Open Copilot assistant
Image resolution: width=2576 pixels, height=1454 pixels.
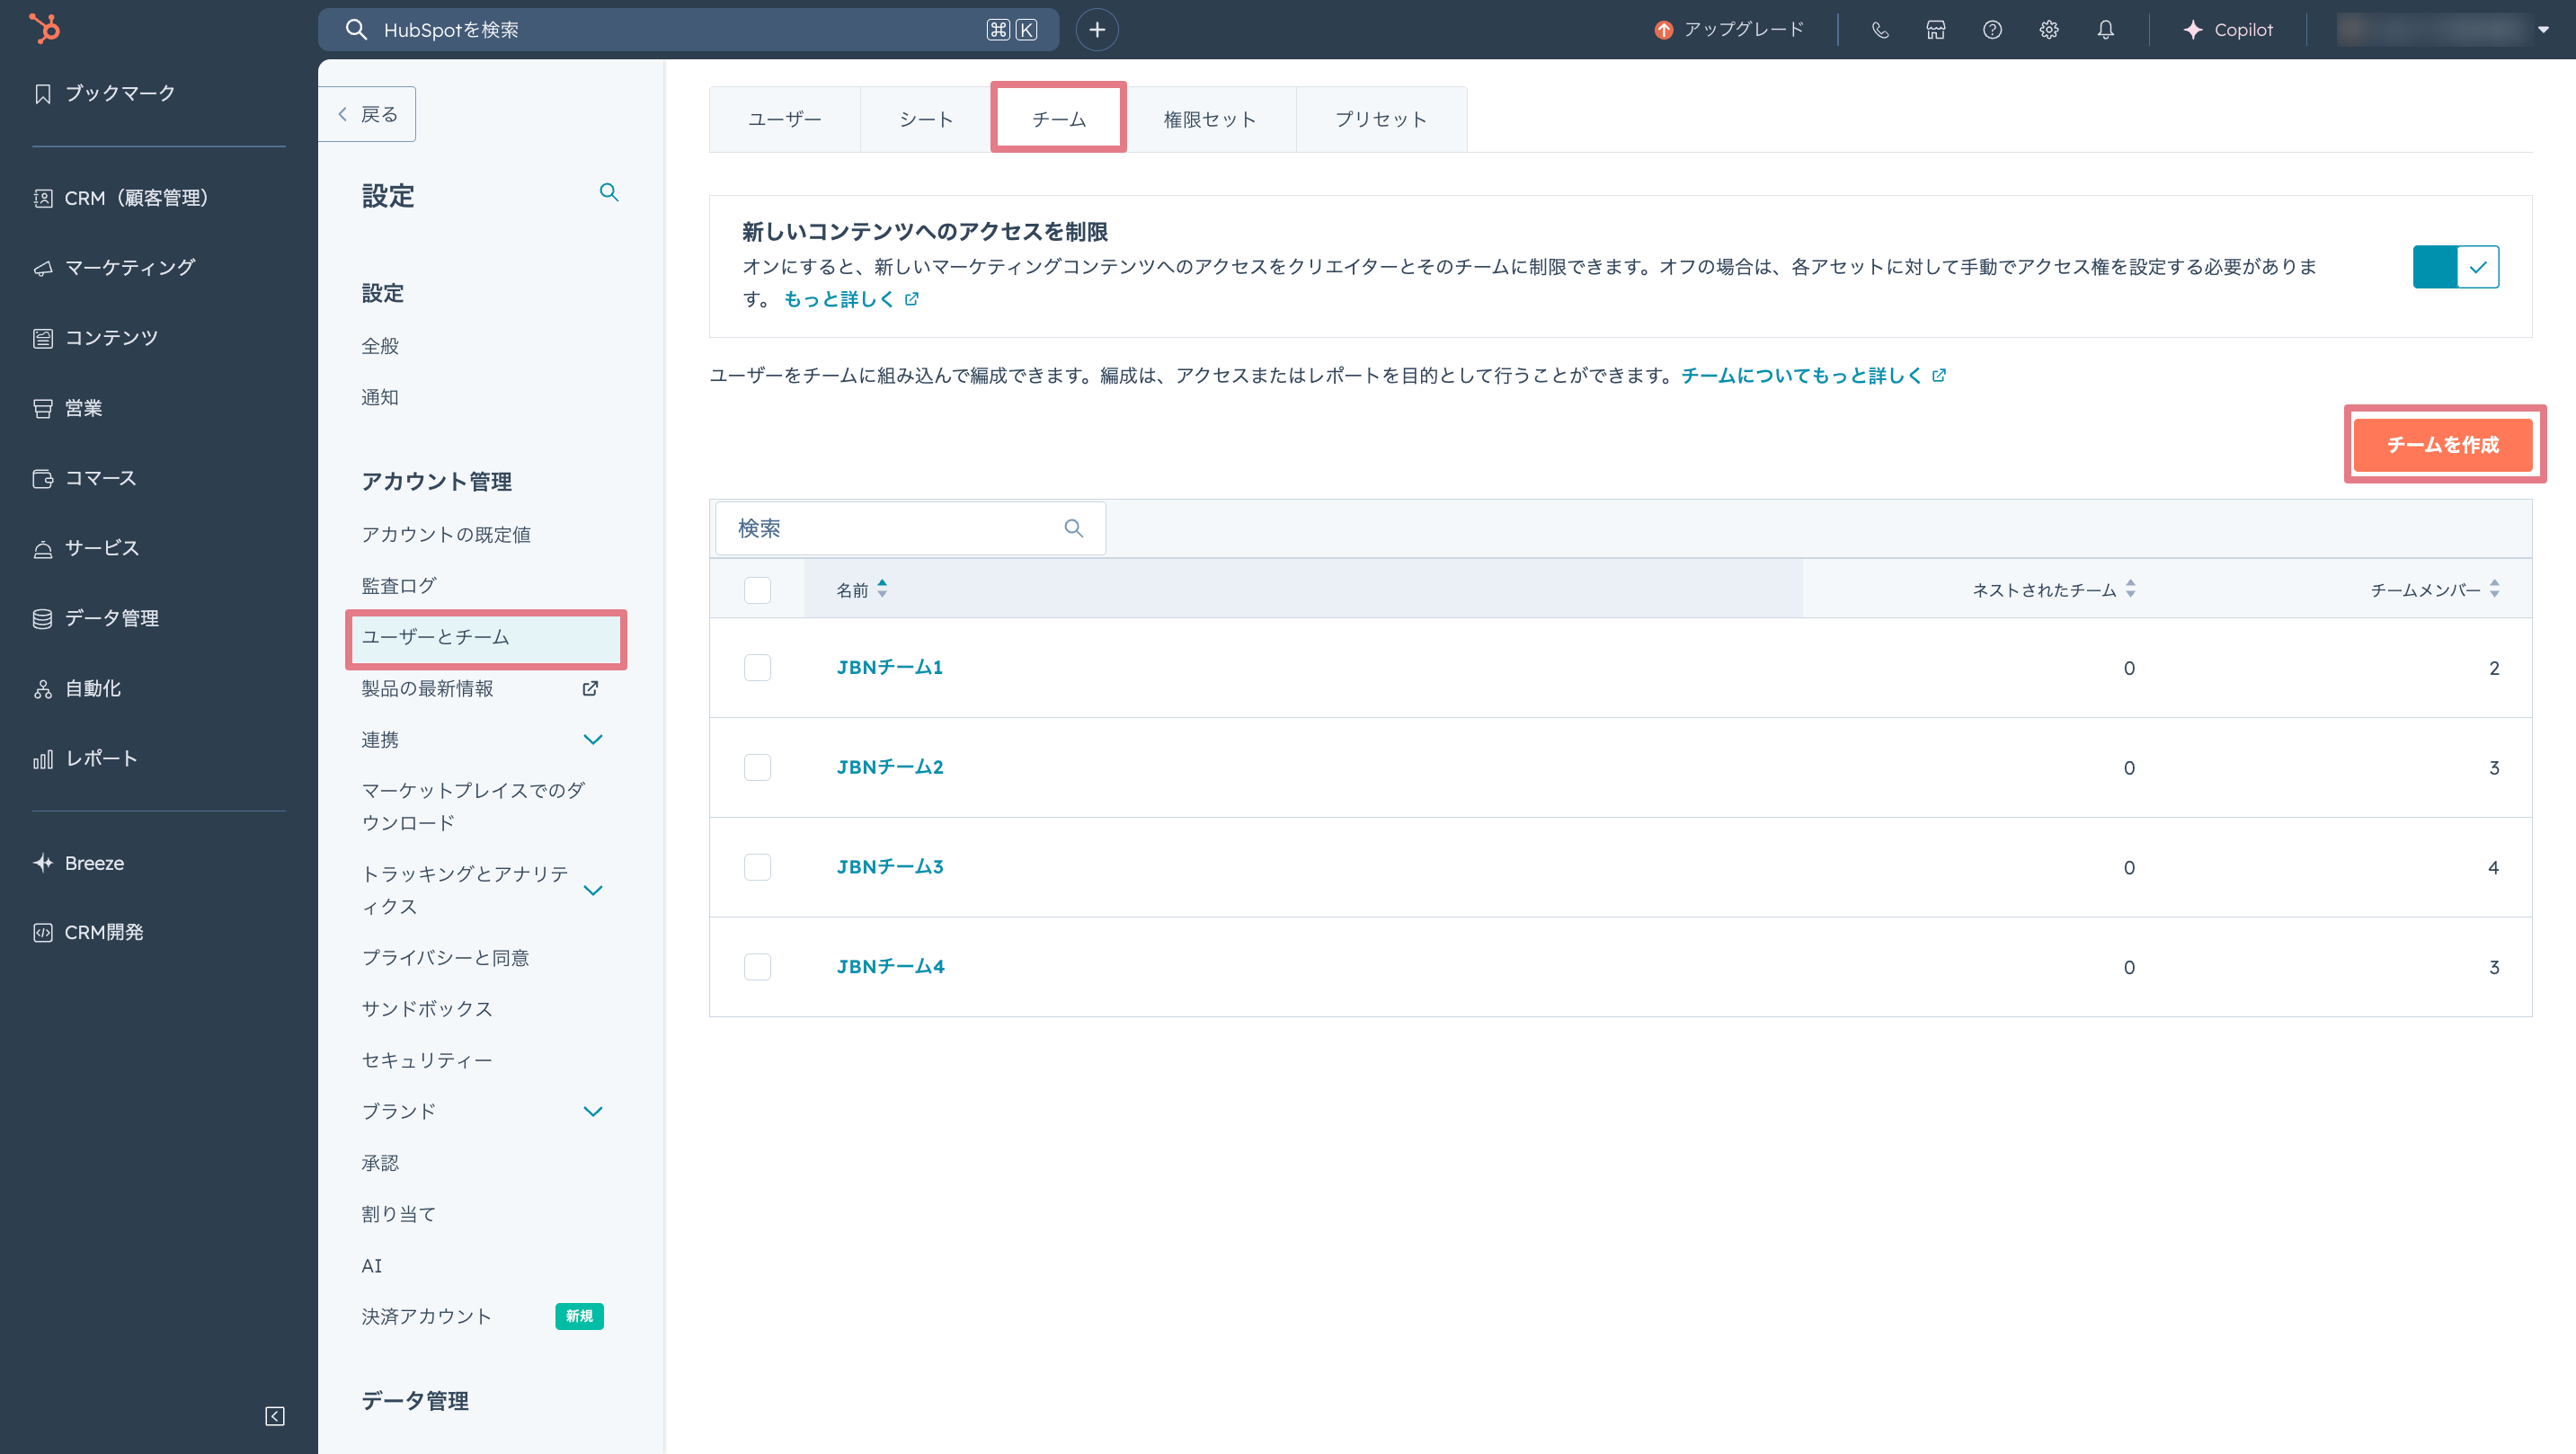(2228, 30)
